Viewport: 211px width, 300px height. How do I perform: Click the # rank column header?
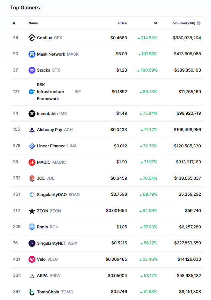tap(14, 23)
